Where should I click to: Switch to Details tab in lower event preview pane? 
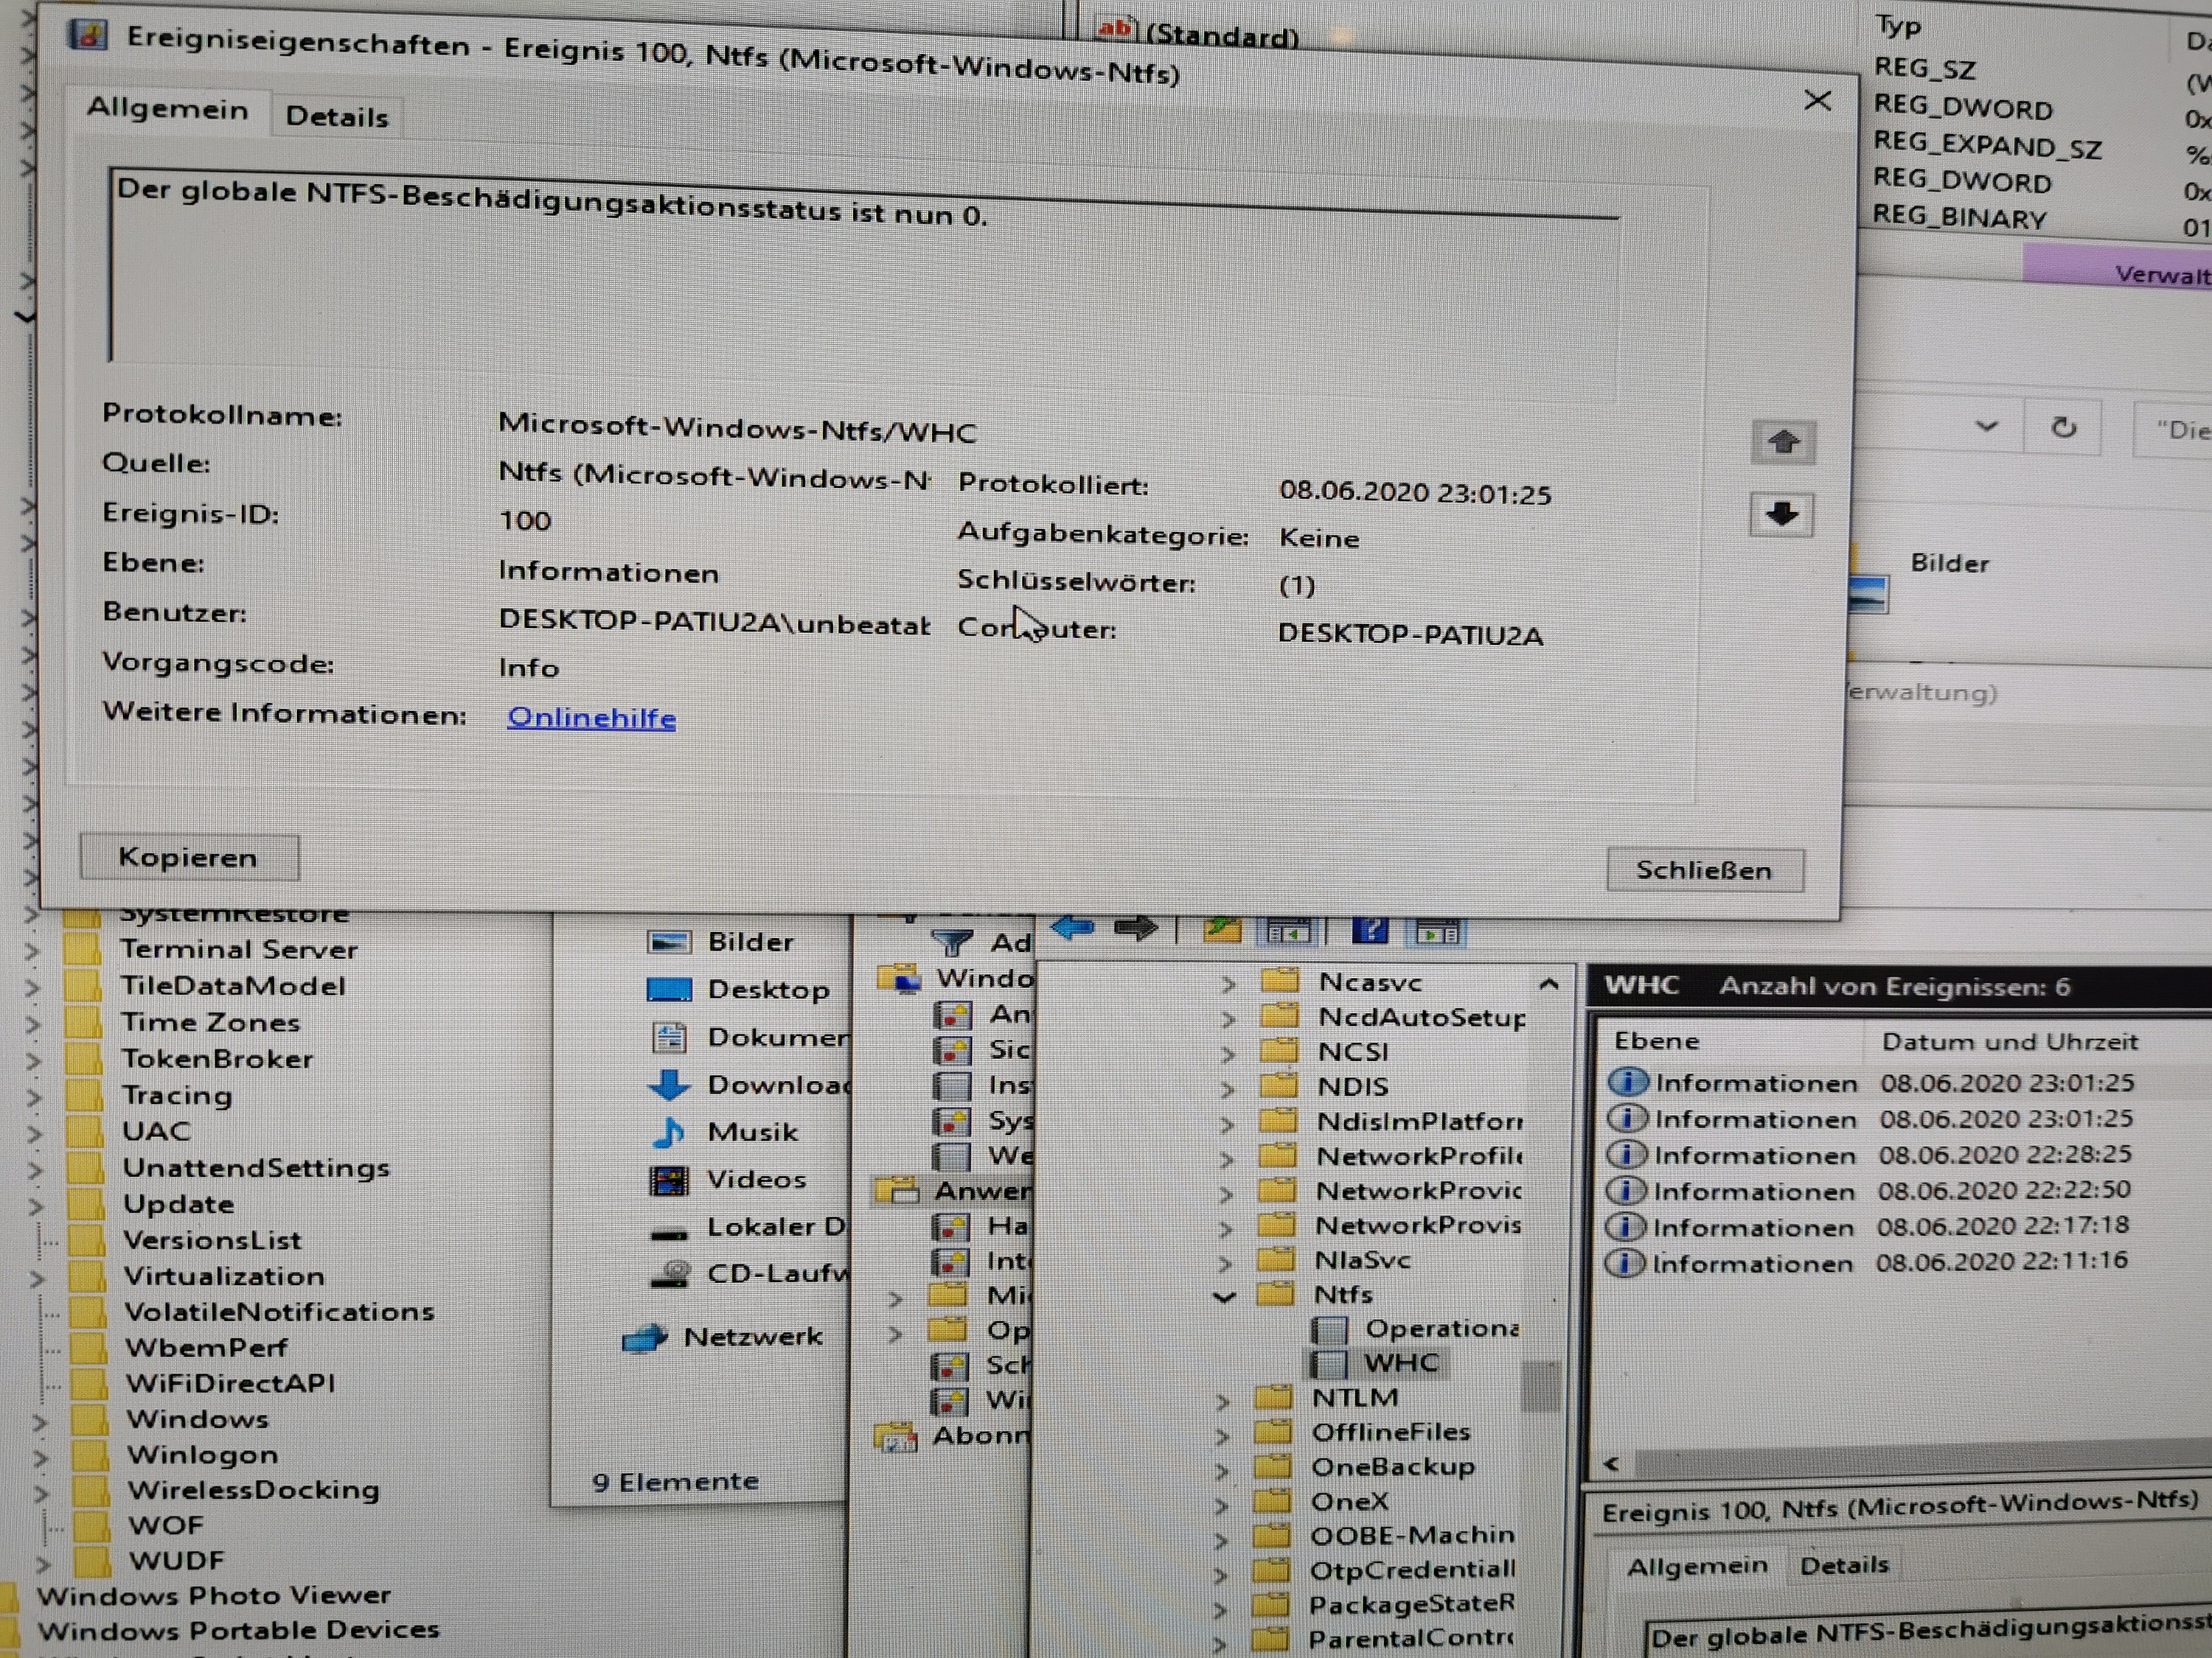pyautogui.click(x=1844, y=1565)
